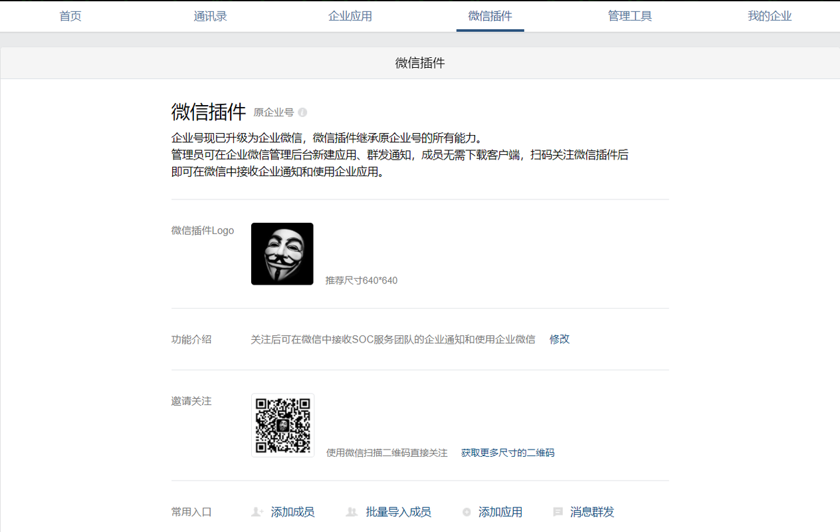
Task: Click the info icon beside 原企业号
Action: 302,112
